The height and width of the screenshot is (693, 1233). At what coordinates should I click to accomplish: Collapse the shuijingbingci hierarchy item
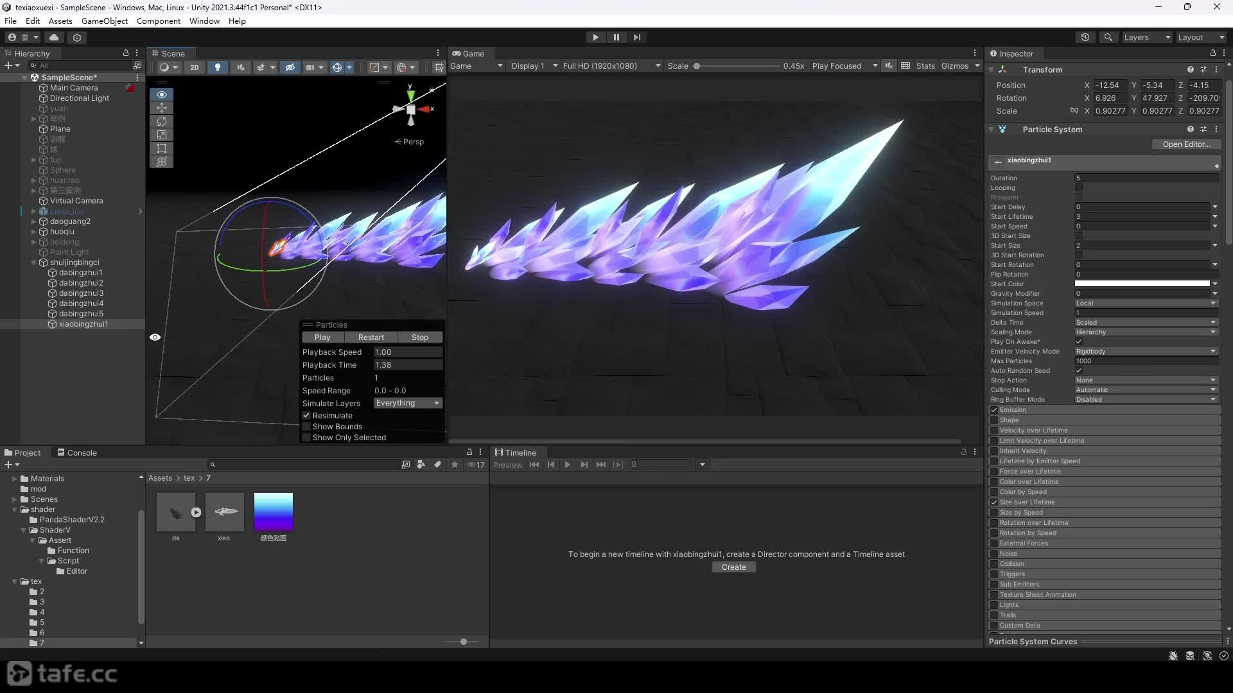tap(34, 262)
